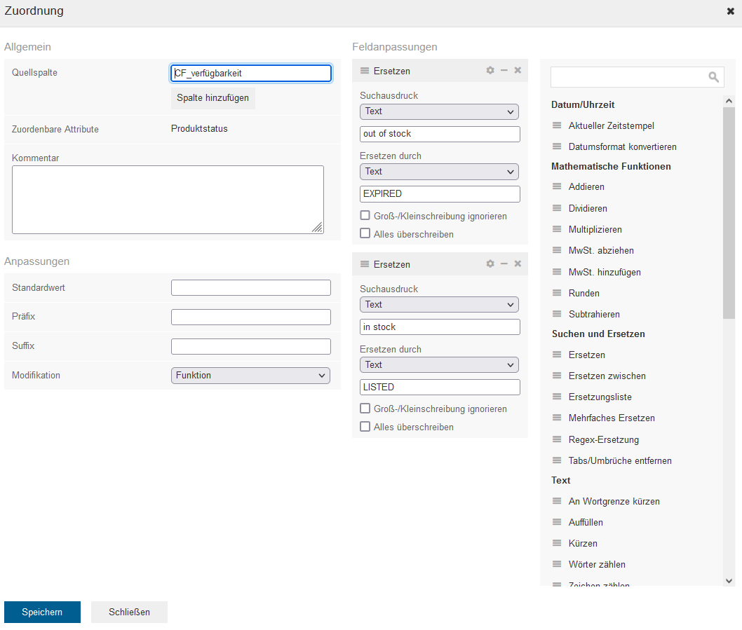Image resolution: width=742 pixels, height=630 pixels.
Task: Click the 'in stock' search text field
Action: [440, 327]
